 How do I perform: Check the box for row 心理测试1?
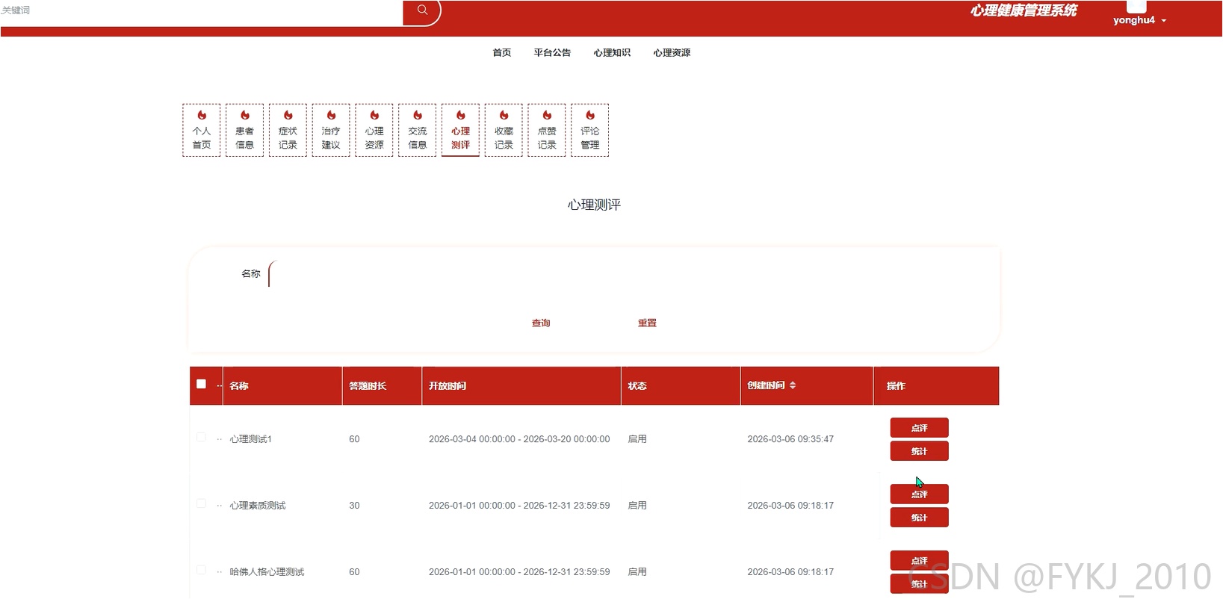[x=201, y=438]
